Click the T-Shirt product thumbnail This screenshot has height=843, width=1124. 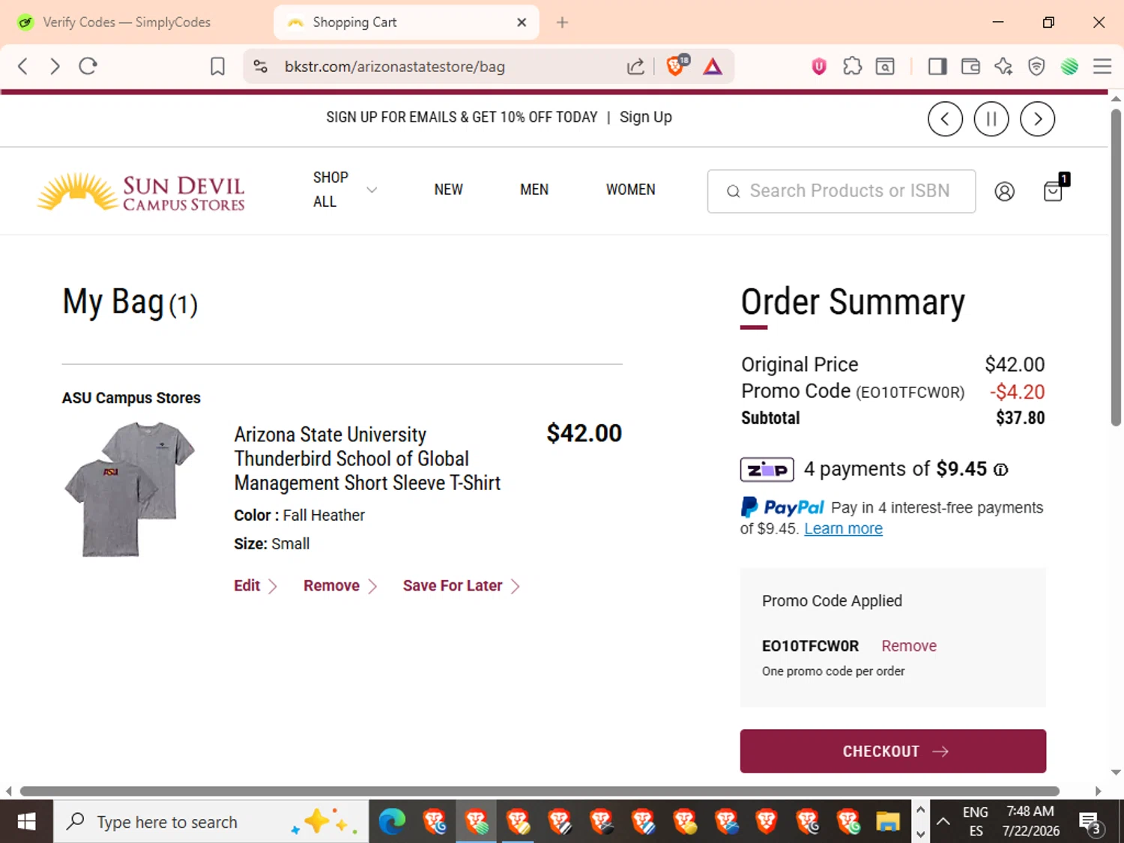tap(130, 489)
